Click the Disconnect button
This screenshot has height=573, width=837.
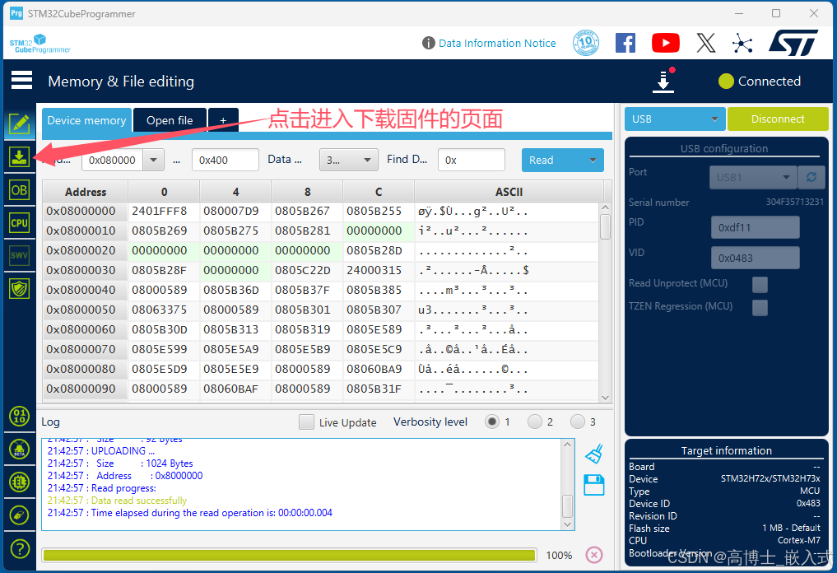click(777, 119)
